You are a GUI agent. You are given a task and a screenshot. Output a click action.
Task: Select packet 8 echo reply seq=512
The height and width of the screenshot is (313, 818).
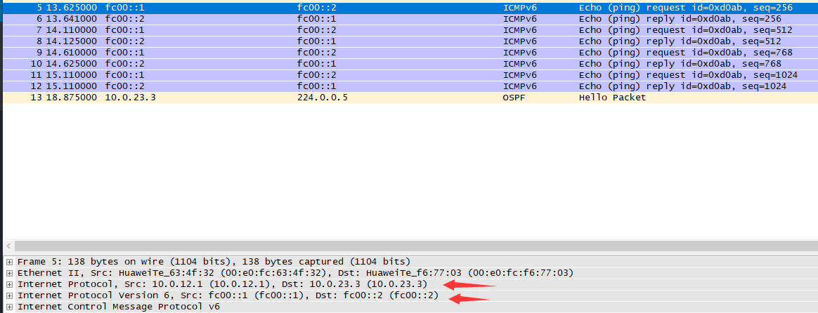point(351,41)
